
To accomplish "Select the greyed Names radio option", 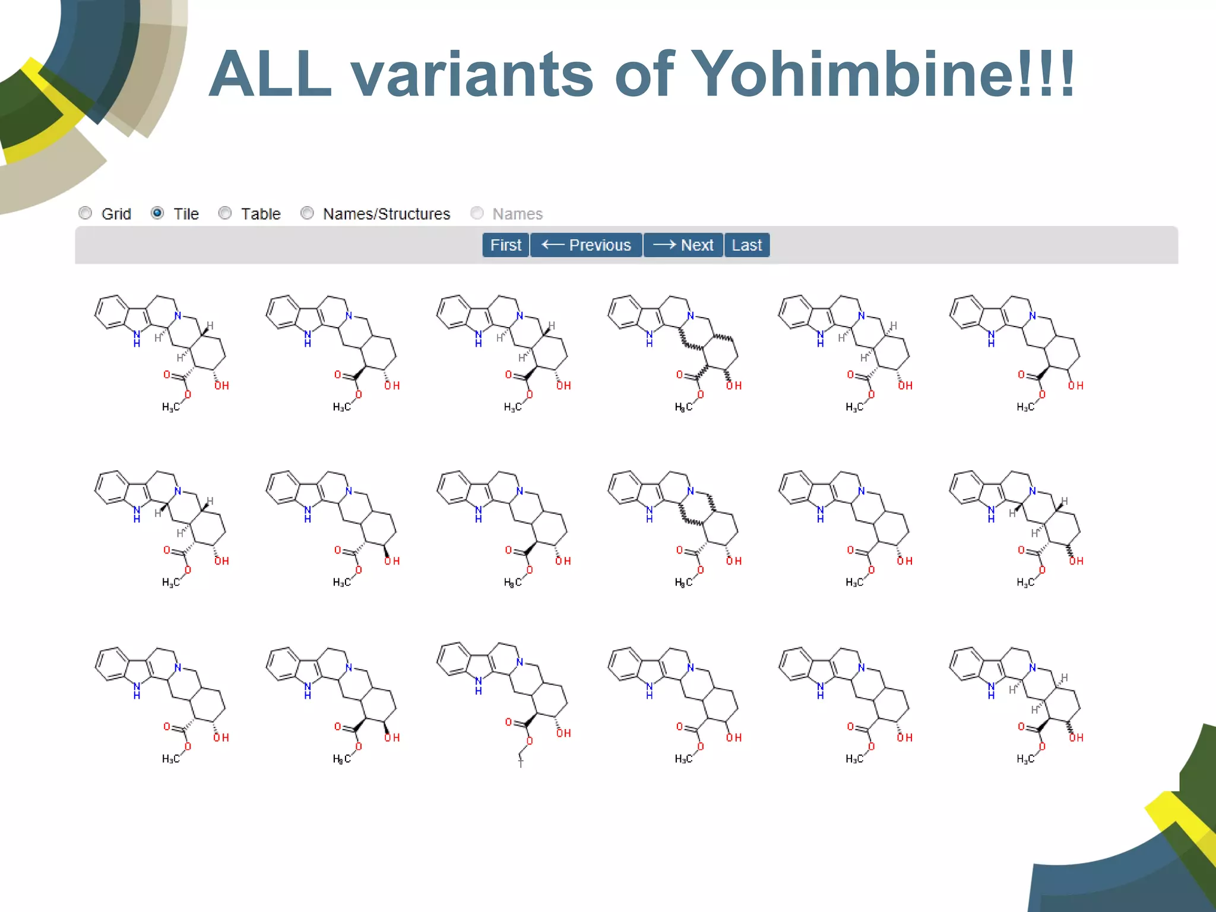I will 477,213.
